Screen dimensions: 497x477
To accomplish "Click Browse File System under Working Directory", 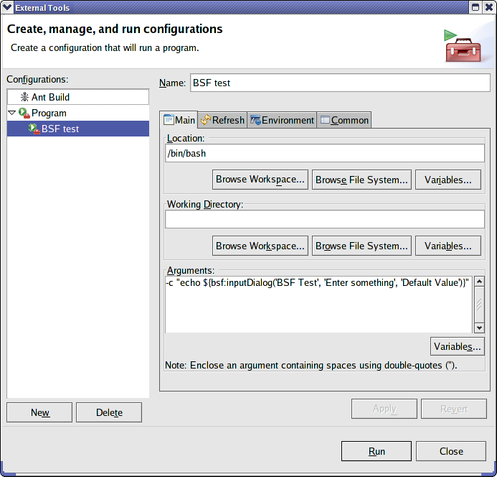I will click(361, 246).
